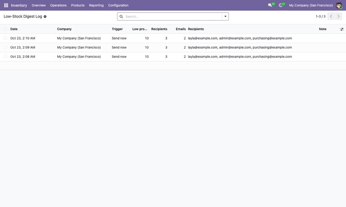Focus the Search input field

click(173, 17)
